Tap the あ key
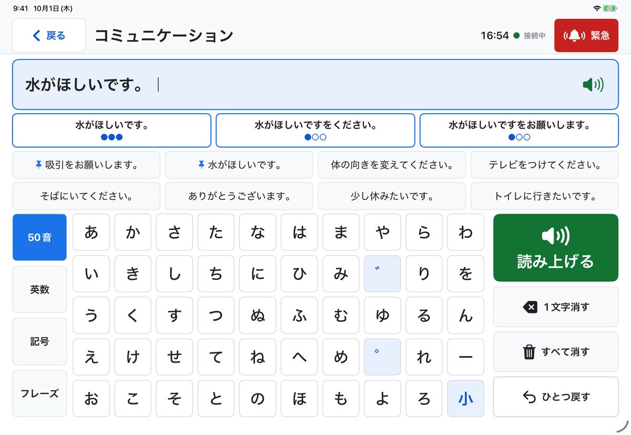The height and width of the screenshot is (435, 631). coord(91,232)
